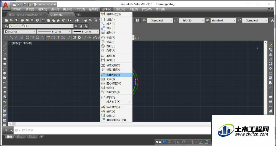Viewport: 276px width, 146px height.
Task: Click the Aligned dimension icon on the Dimension toolbar
Action: tap(11, 37)
